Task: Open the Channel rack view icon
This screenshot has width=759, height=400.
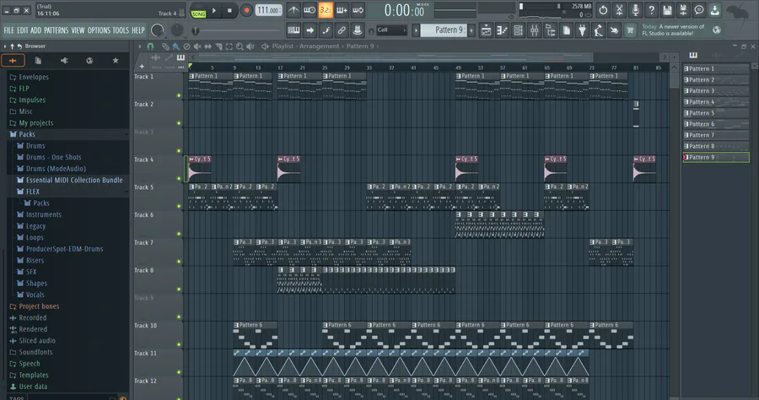Action: (x=518, y=30)
